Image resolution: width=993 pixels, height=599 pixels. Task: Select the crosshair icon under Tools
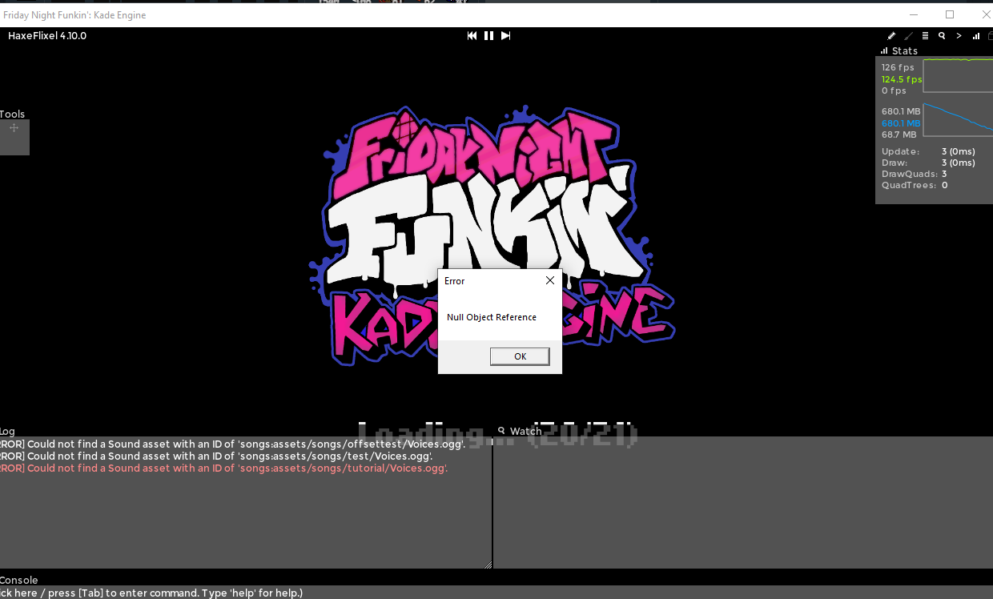(x=14, y=128)
